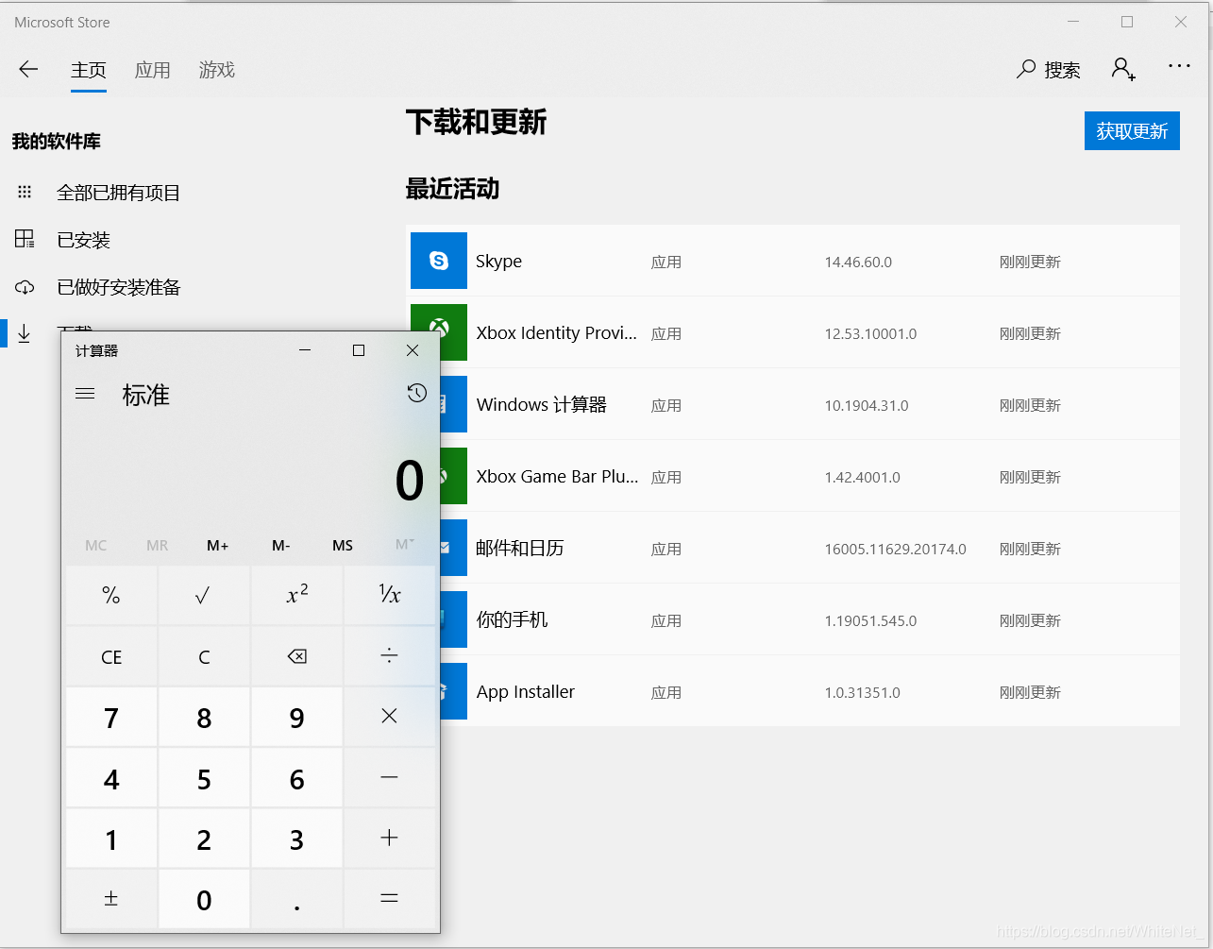Click the calculator plus key
1213x949 pixels.
[x=389, y=839]
